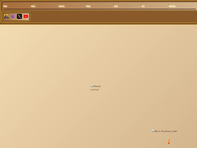Open the purple Twitch icon link
This screenshot has height=148, width=197.
[13, 16]
